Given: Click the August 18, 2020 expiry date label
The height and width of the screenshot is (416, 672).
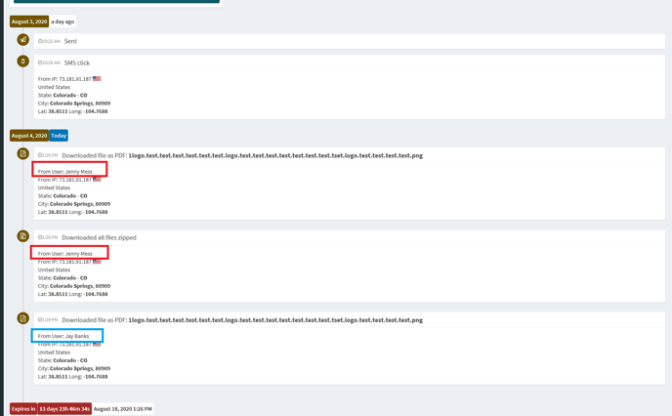Looking at the screenshot, I should point(122,409).
